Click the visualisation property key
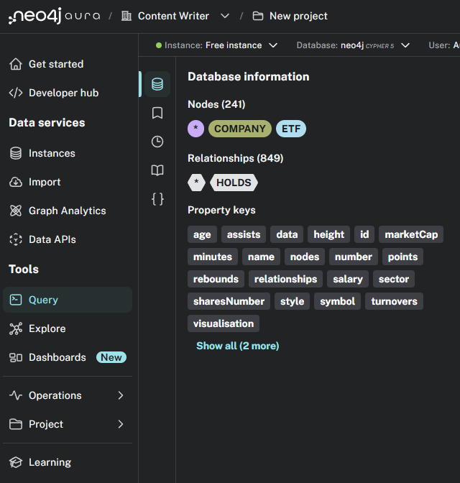This screenshot has height=483, width=460. [224, 323]
